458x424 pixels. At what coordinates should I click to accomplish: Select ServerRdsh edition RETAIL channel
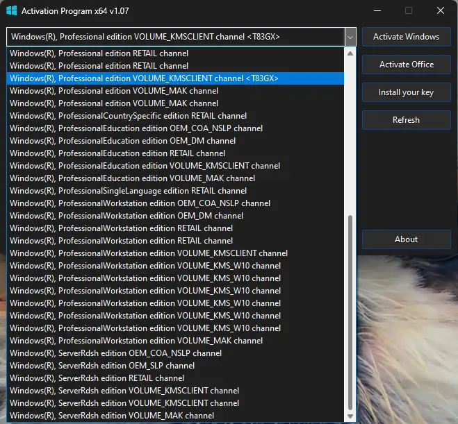tap(175, 378)
